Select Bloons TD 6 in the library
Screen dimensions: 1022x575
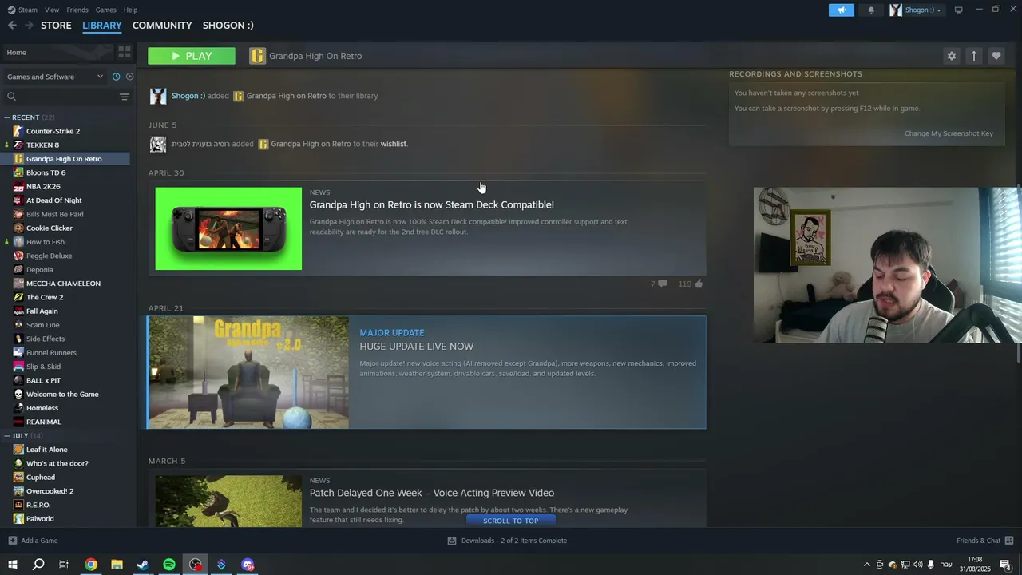(46, 172)
